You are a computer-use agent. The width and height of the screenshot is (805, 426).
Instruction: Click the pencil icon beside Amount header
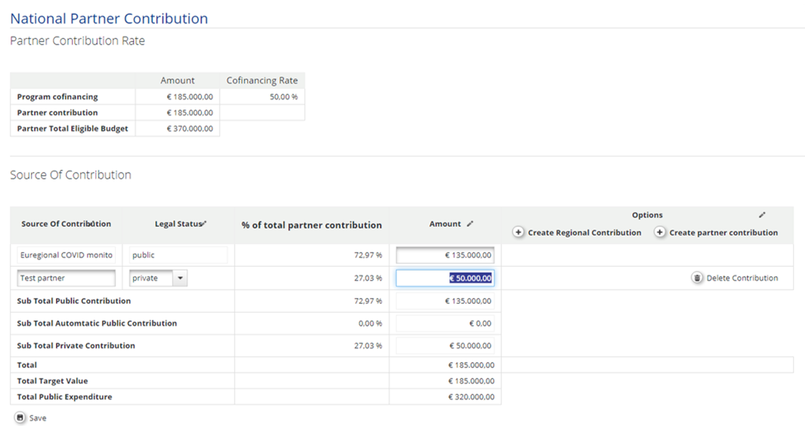click(x=470, y=224)
